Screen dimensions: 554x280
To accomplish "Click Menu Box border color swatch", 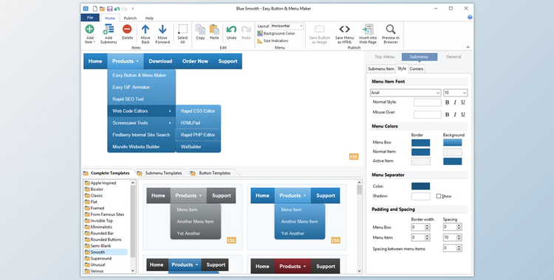I will coord(420,142).
